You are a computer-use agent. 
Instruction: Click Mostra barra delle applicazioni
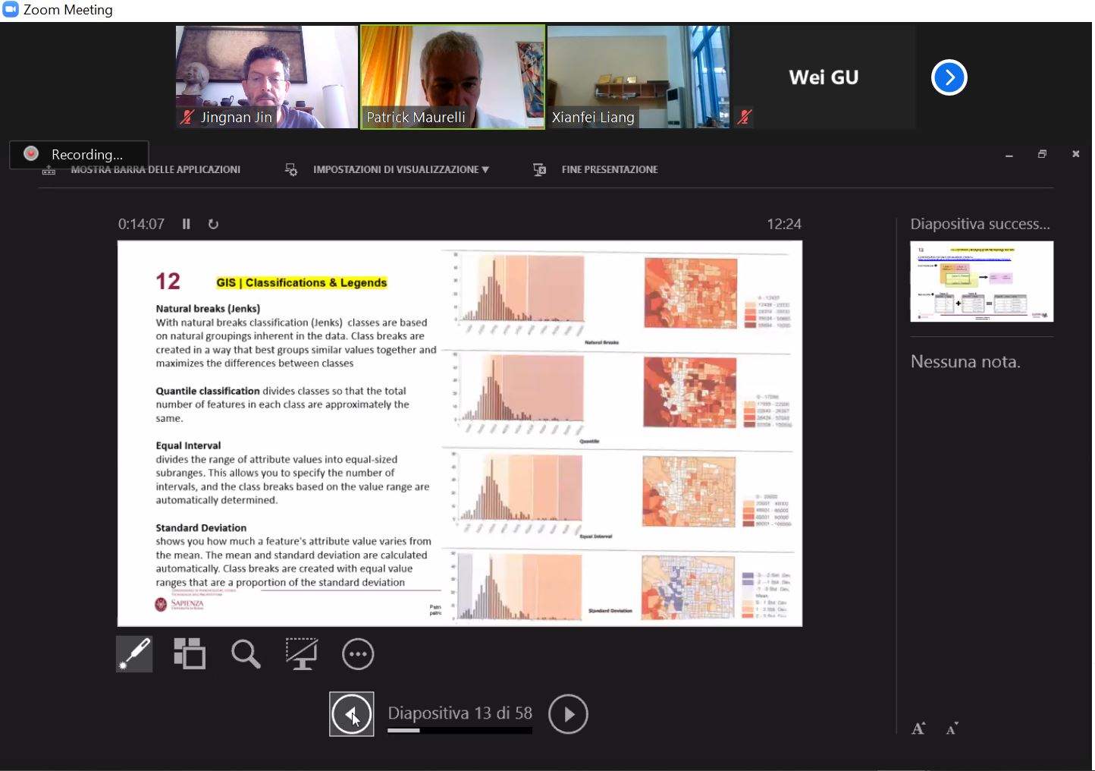(155, 170)
